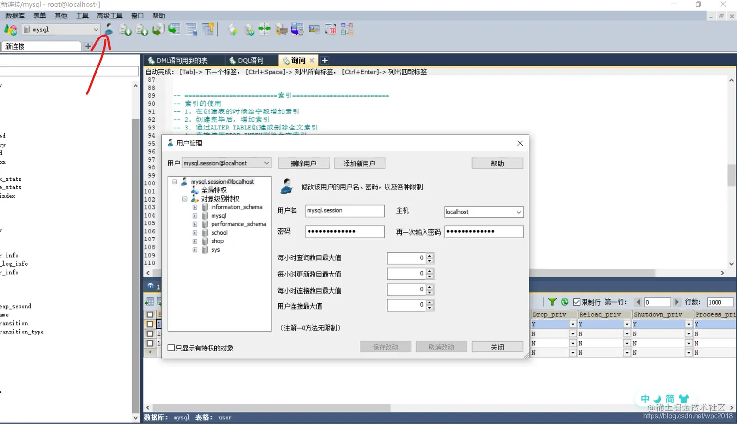
Task: Open the User Manager toolbar icon
Action: point(109,30)
